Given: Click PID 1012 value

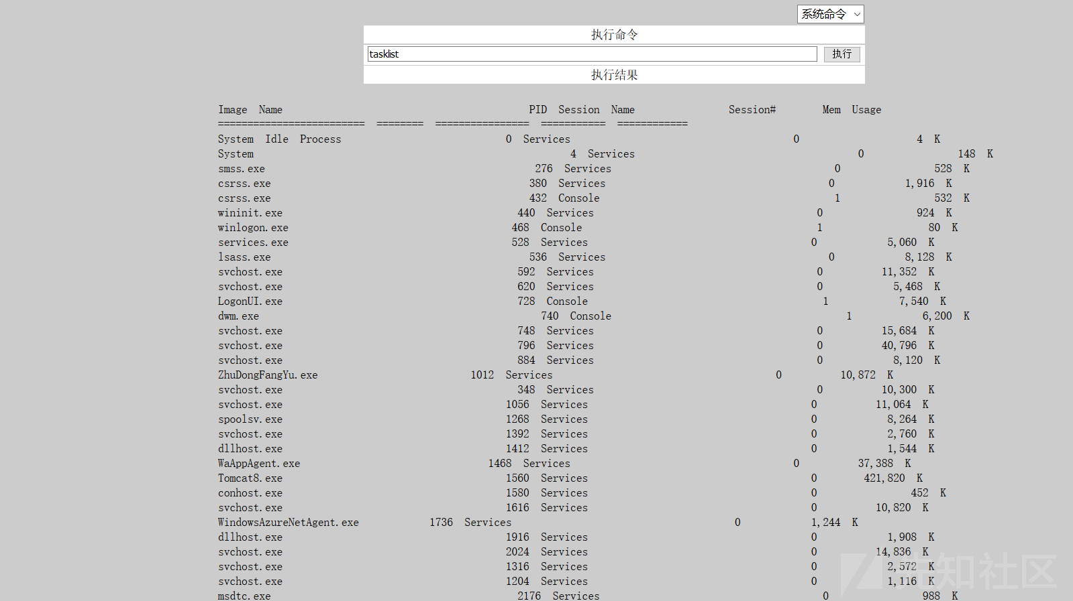Looking at the screenshot, I should [x=482, y=375].
